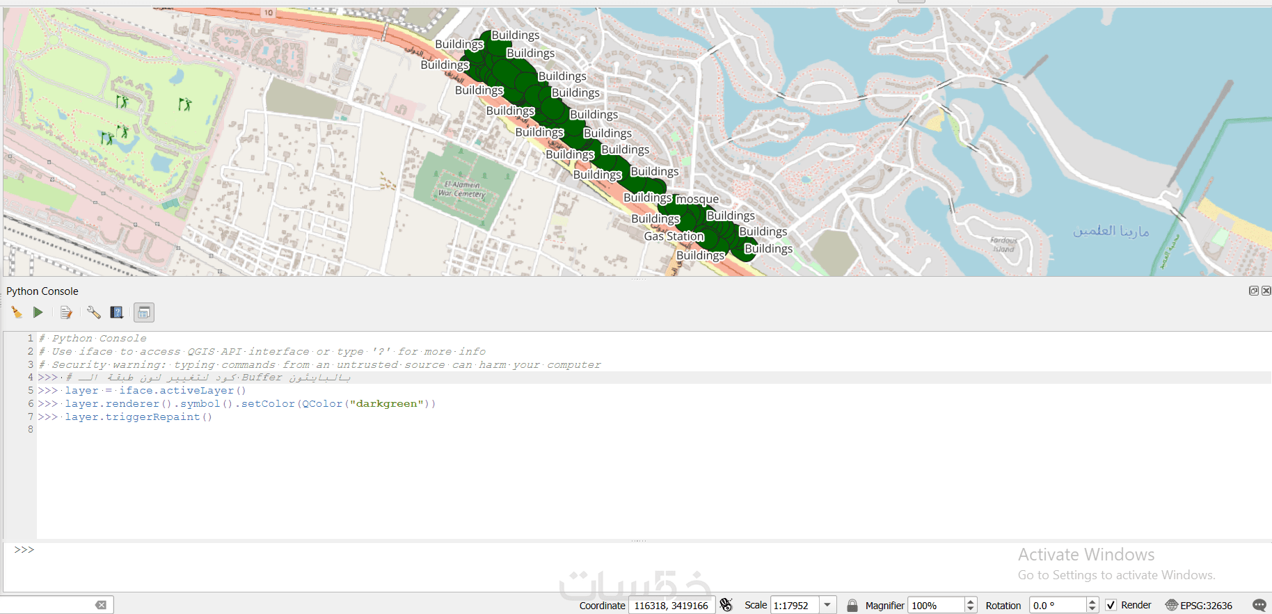The width and height of the screenshot is (1272, 614).
Task: Increase Magnifier with the up arrow
Action: tap(971, 601)
